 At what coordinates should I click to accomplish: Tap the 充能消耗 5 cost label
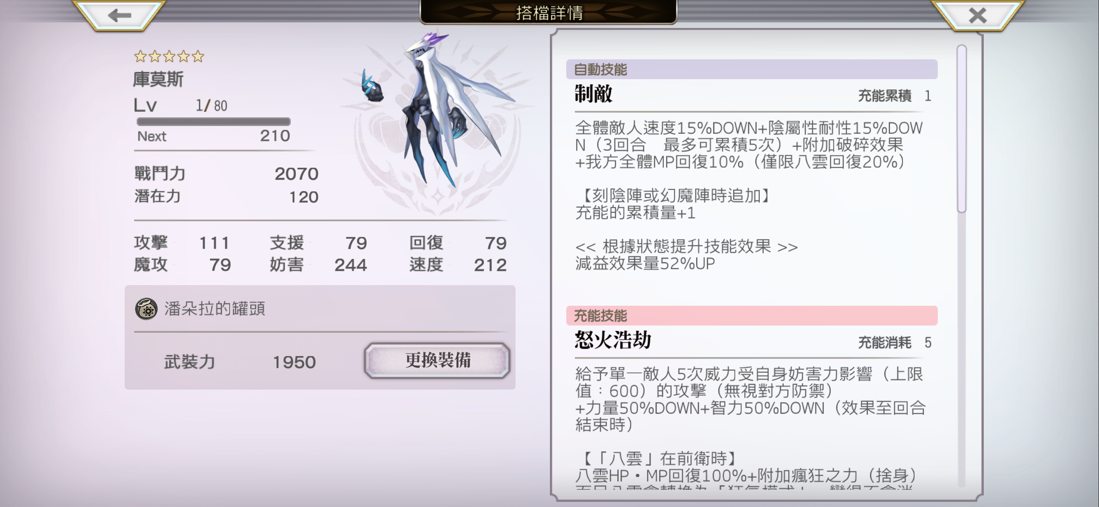click(895, 343)
